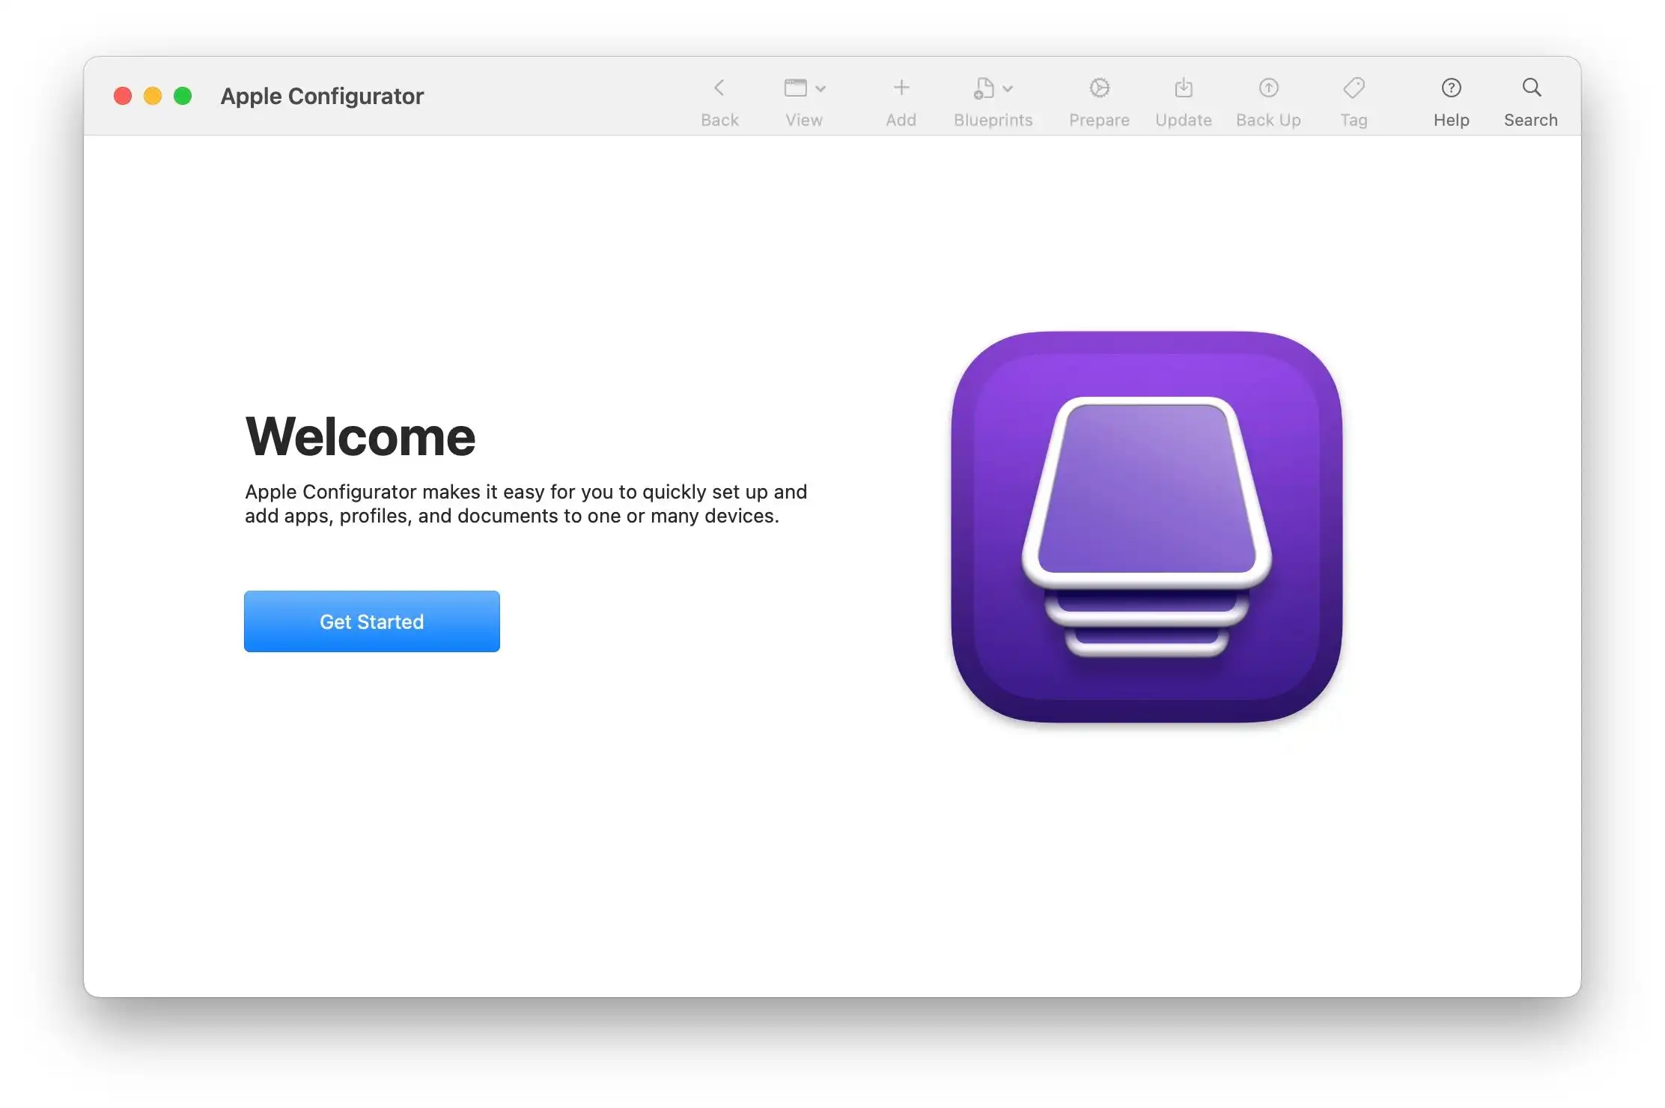1665x1108 pixels.
Task: Click the Apple Configurator window title
Action: click(x=322, y=97)
